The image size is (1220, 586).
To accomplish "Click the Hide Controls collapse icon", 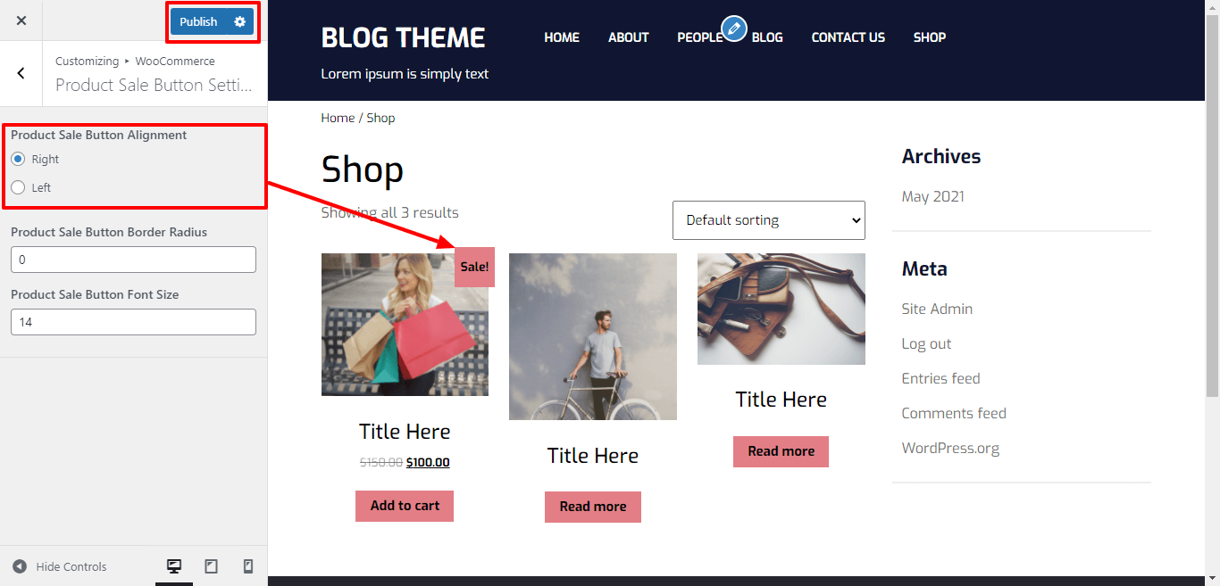I will (x=20, y=566).
